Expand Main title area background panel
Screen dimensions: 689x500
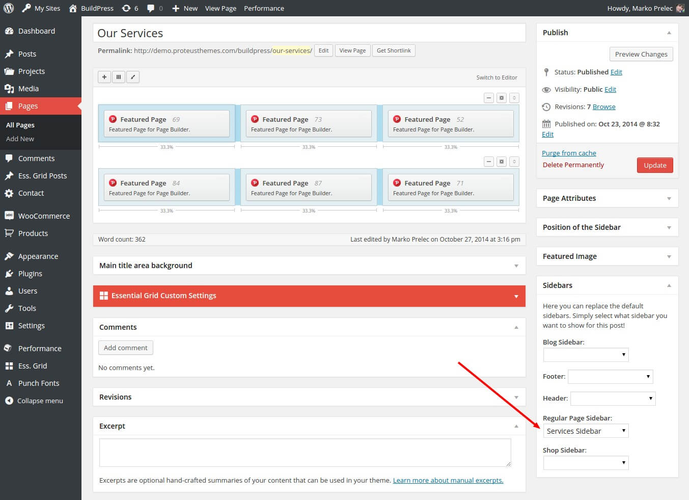[516, 266]
